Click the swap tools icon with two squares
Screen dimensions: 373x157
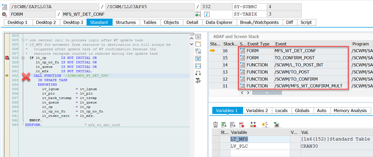[198, 73]
